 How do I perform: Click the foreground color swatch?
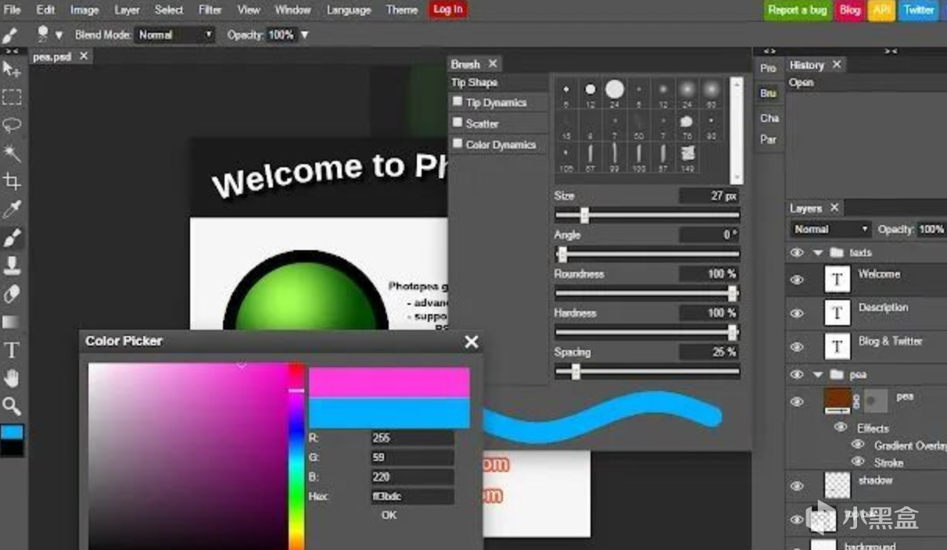(12, 432)
